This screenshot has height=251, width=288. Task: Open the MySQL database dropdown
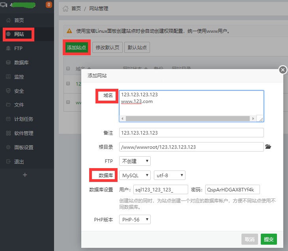(135, 175)
